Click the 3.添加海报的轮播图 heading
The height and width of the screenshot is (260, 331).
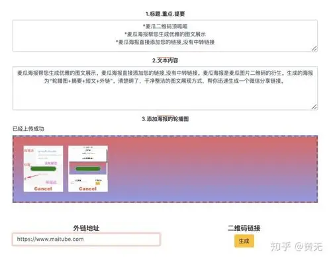point(165,119)
